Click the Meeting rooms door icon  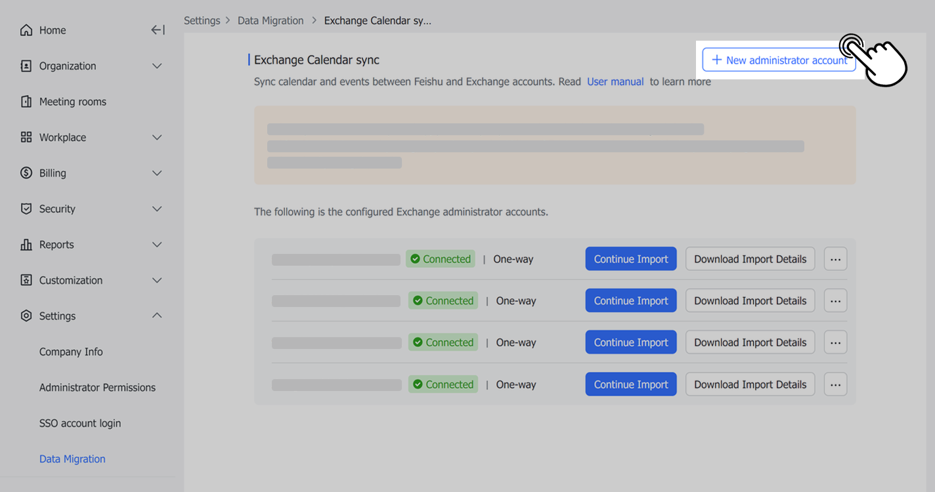point(26,102)
